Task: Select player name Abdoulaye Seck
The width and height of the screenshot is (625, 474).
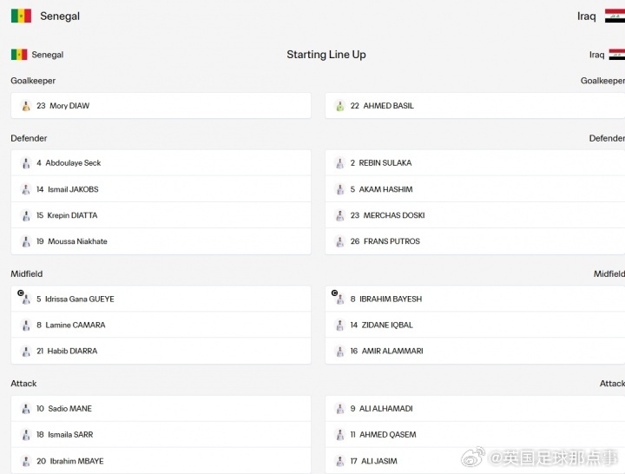Action: (73, 163)
